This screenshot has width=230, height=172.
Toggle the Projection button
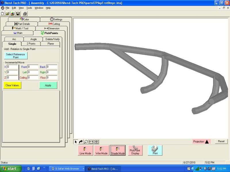(202, 141)
